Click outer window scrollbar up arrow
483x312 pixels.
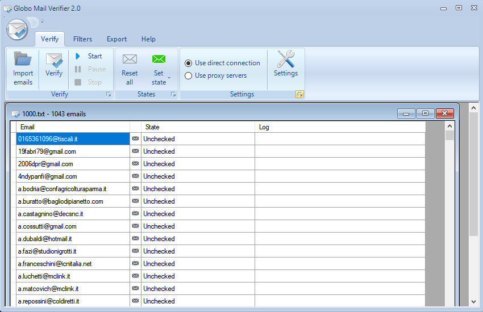coord(474,108)
